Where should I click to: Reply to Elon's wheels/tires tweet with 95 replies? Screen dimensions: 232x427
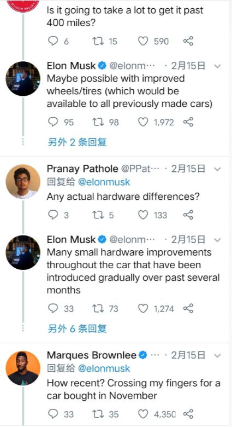(53, 122)
